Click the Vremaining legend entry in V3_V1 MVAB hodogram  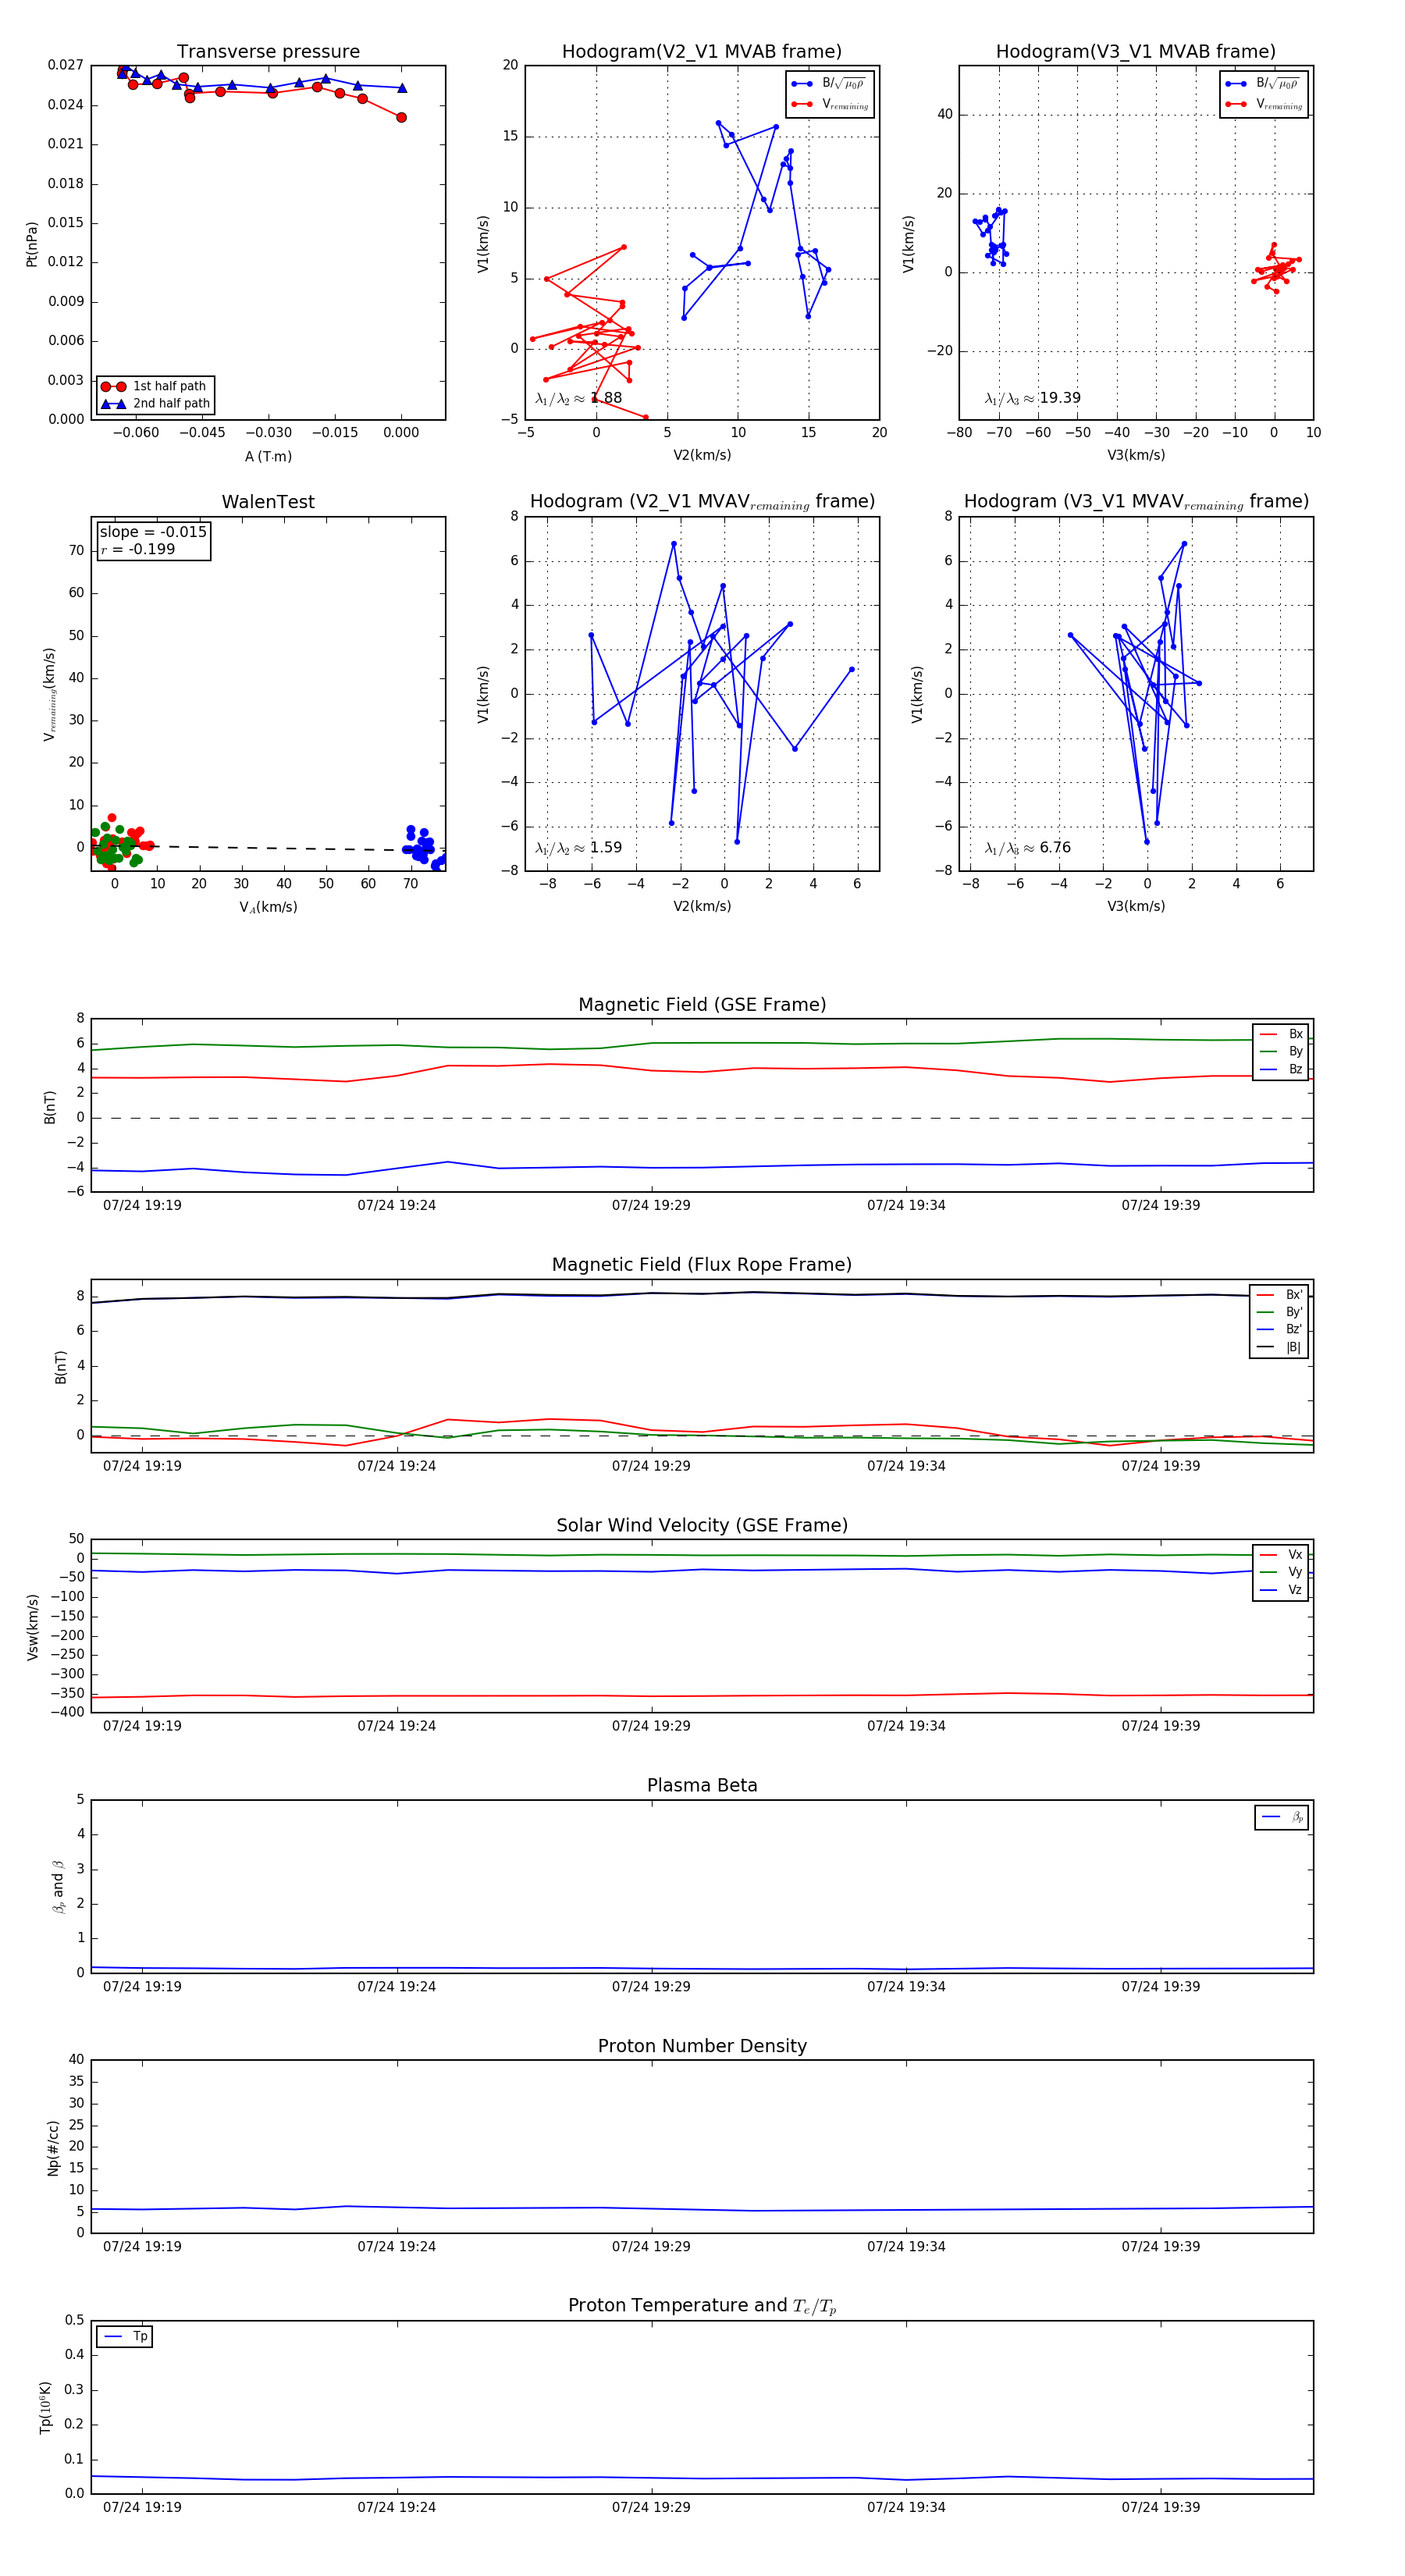click(x=1264, y=104)
